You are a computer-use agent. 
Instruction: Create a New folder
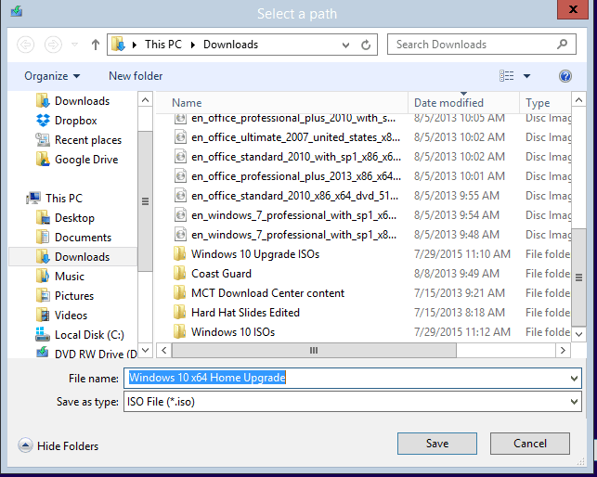click(x=136, y=76)
